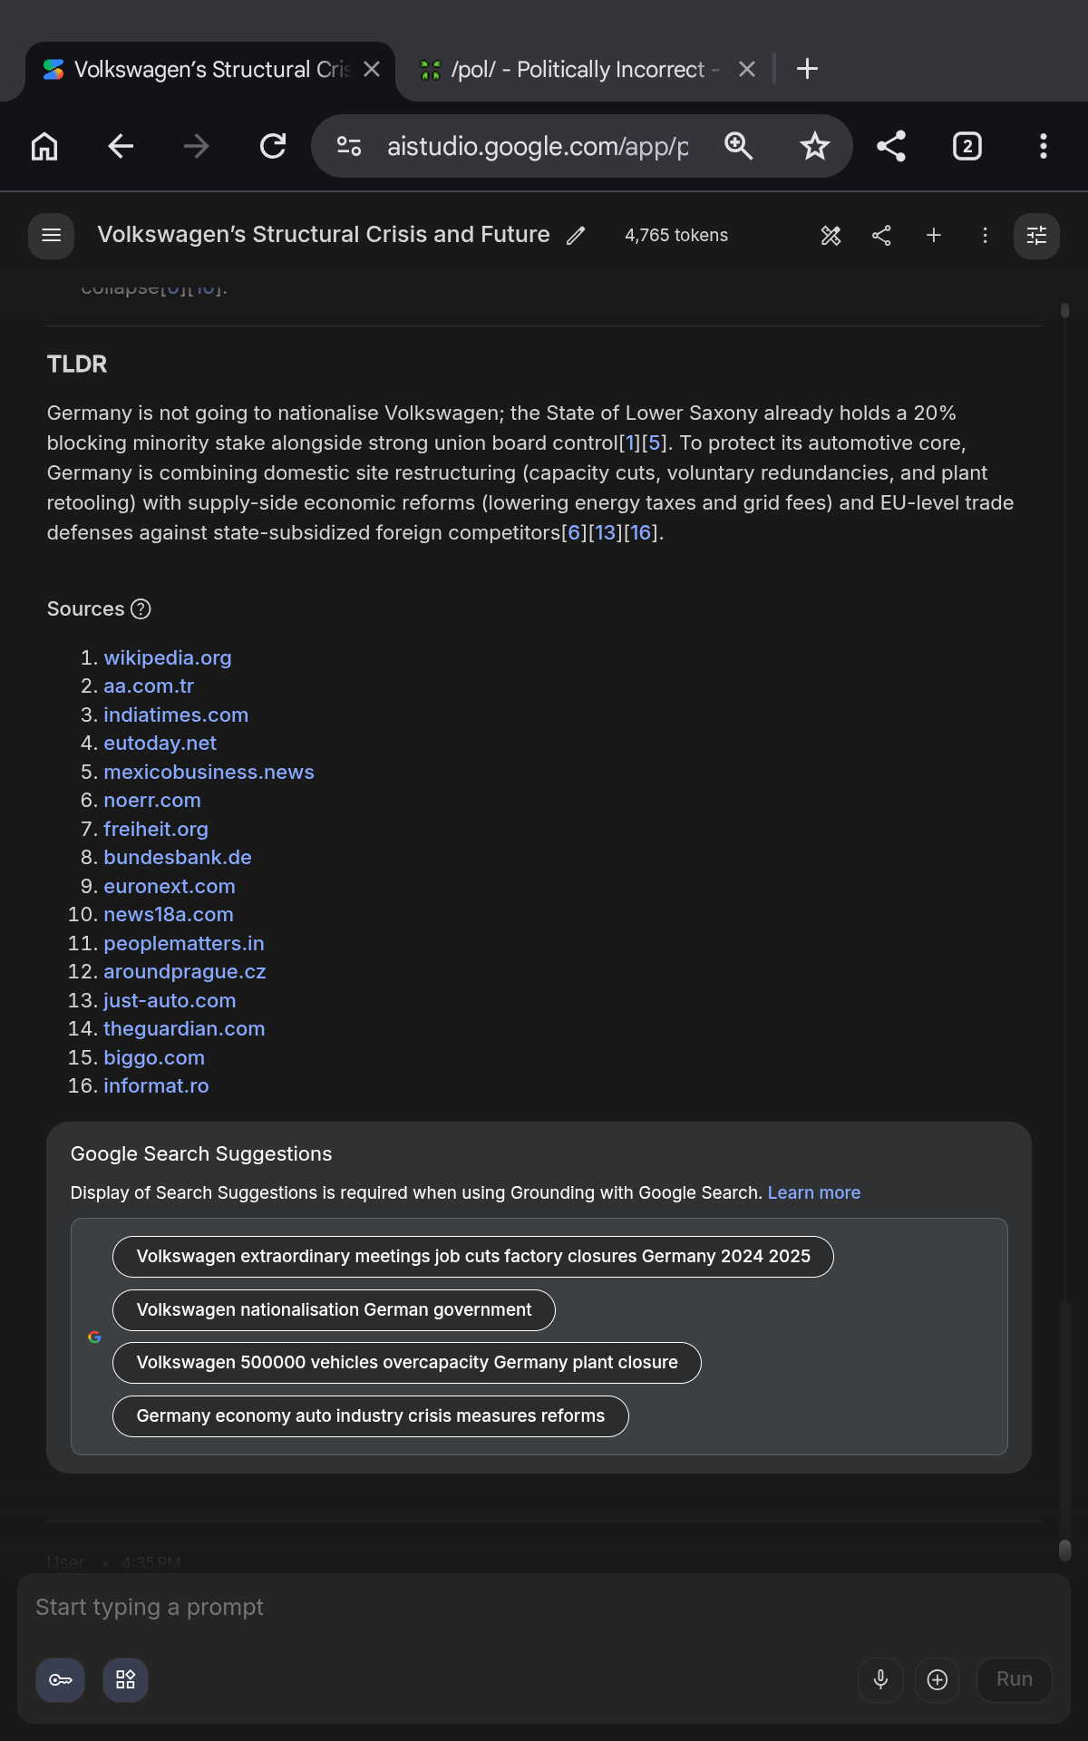This screenshot has height=1741, width=1088.
Task: Click the Learn more link
Action: [814, 1193]
